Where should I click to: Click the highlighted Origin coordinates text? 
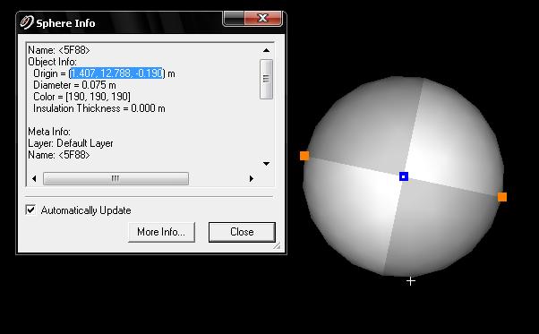[117, 73]
